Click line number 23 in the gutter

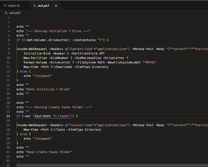tap(8, 116)
